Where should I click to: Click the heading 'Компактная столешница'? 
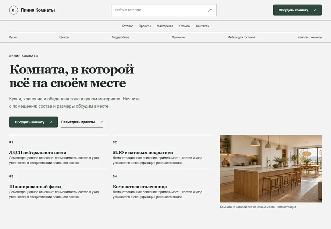tap(140, 186)
